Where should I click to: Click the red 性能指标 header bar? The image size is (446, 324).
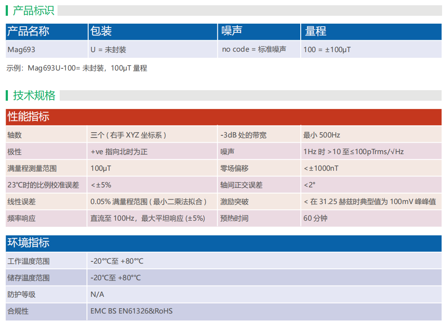(x=223, y=116)
